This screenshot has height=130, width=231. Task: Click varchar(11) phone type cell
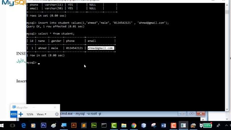(54, 5)
